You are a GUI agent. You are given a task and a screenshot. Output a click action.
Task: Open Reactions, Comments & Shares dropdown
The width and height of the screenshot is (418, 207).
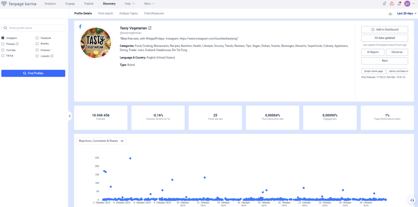coord(101,141)
